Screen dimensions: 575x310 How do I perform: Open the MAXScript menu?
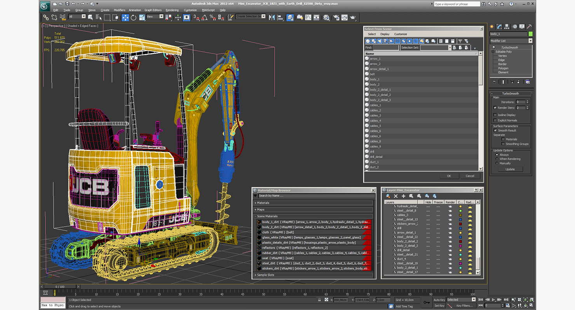[208, 10]
